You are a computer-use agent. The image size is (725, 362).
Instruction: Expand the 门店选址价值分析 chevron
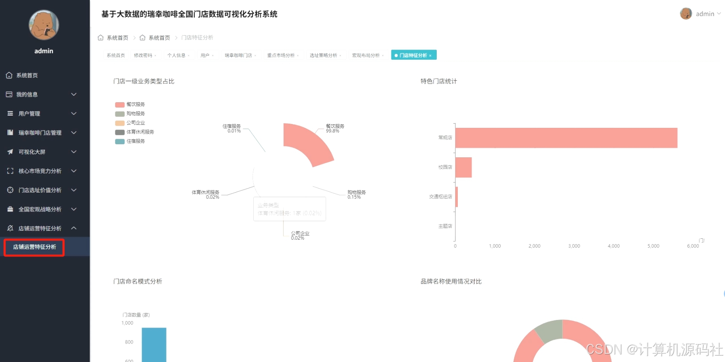[74, 190]
